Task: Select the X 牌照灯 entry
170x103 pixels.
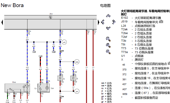Action: (132, 60)
